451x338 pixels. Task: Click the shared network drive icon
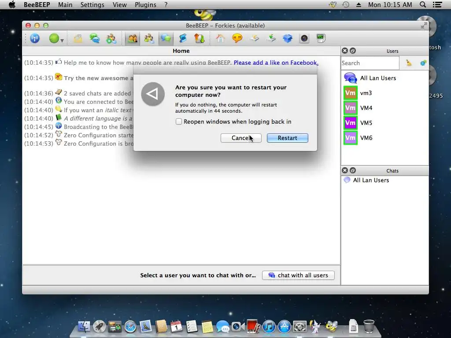[254, 39]
